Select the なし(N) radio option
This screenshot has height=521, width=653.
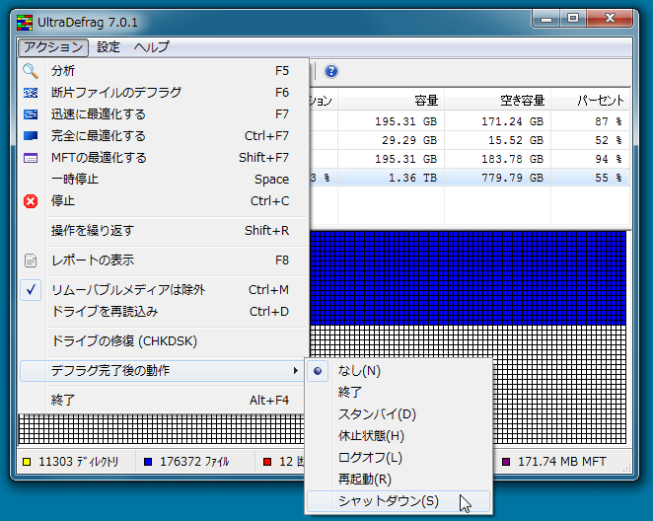click(318, 371)
